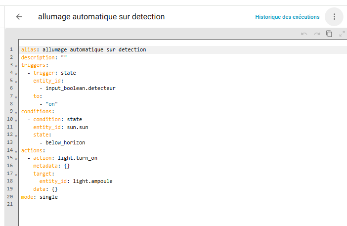The height and width of the screenshot is (226, 347).
Task: Collapse the target section
Action: (x=16, y=174)
